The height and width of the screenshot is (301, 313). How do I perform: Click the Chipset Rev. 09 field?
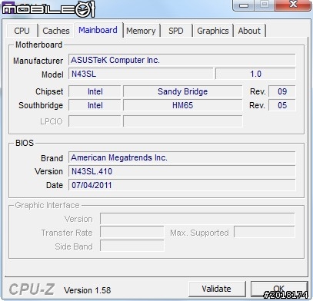click(x=282, y=91)
